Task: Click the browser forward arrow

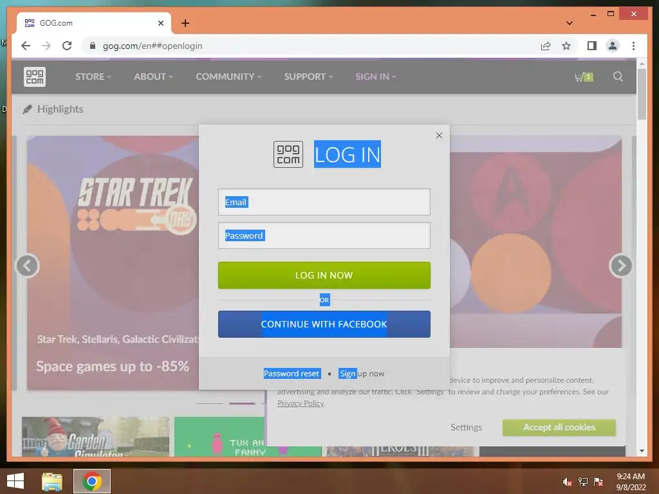Action: [46, 46]
